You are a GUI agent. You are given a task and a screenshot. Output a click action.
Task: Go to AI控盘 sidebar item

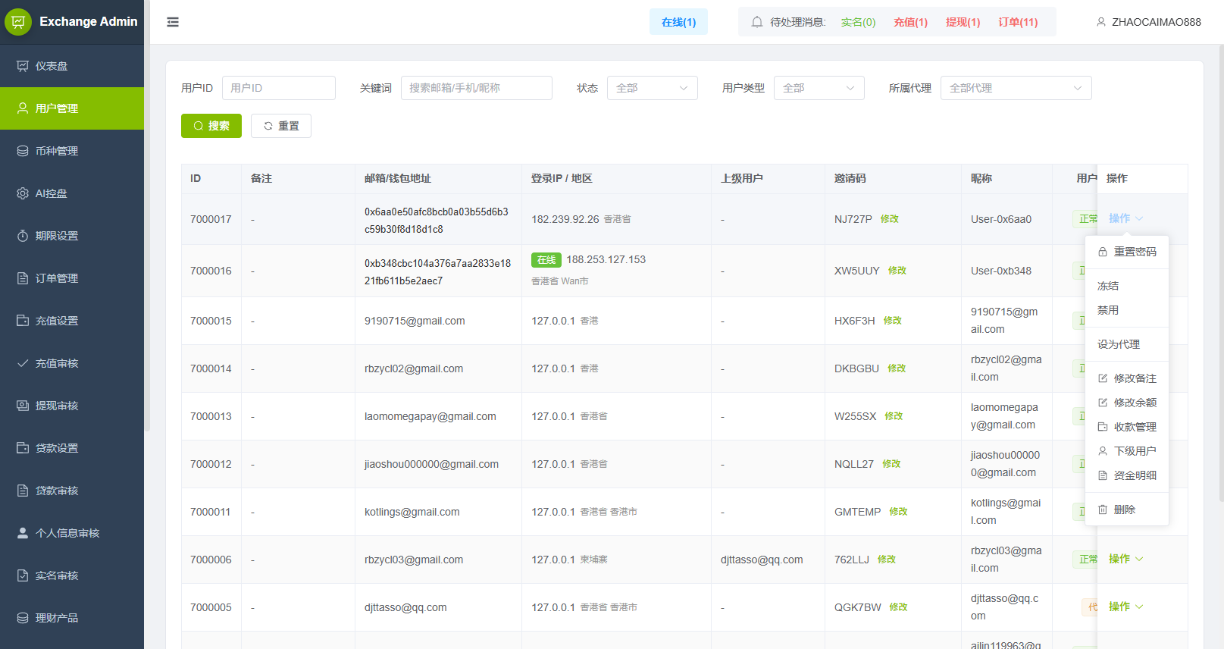tap(52, 193)
